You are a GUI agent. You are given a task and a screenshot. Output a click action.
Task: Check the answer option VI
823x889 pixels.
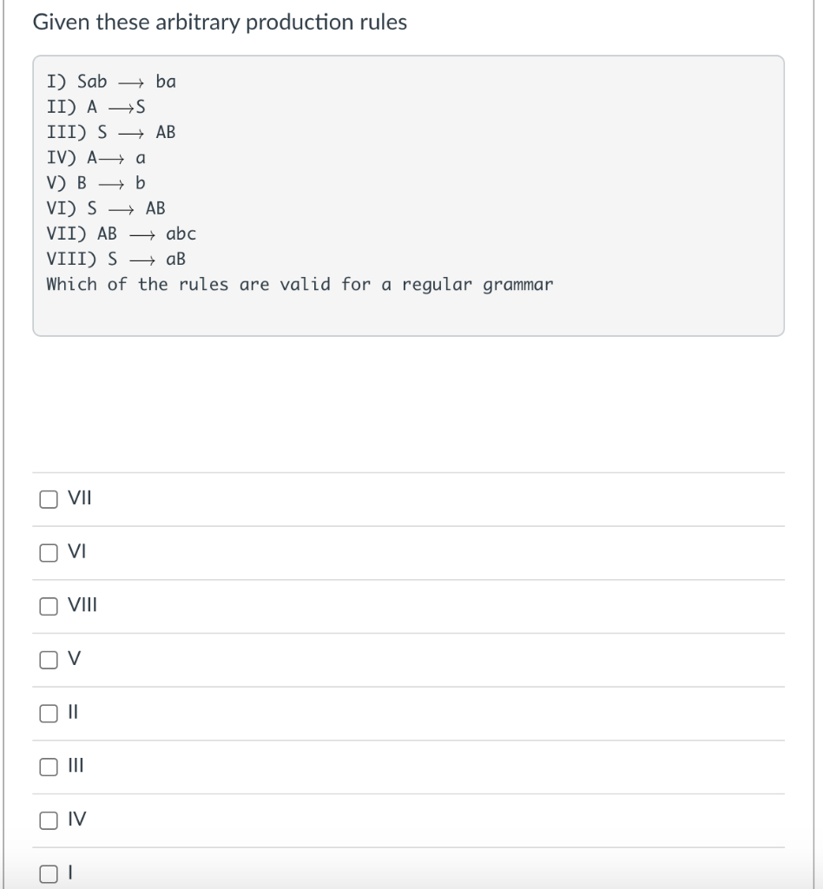pyautogui.click(x=49, y=552)
